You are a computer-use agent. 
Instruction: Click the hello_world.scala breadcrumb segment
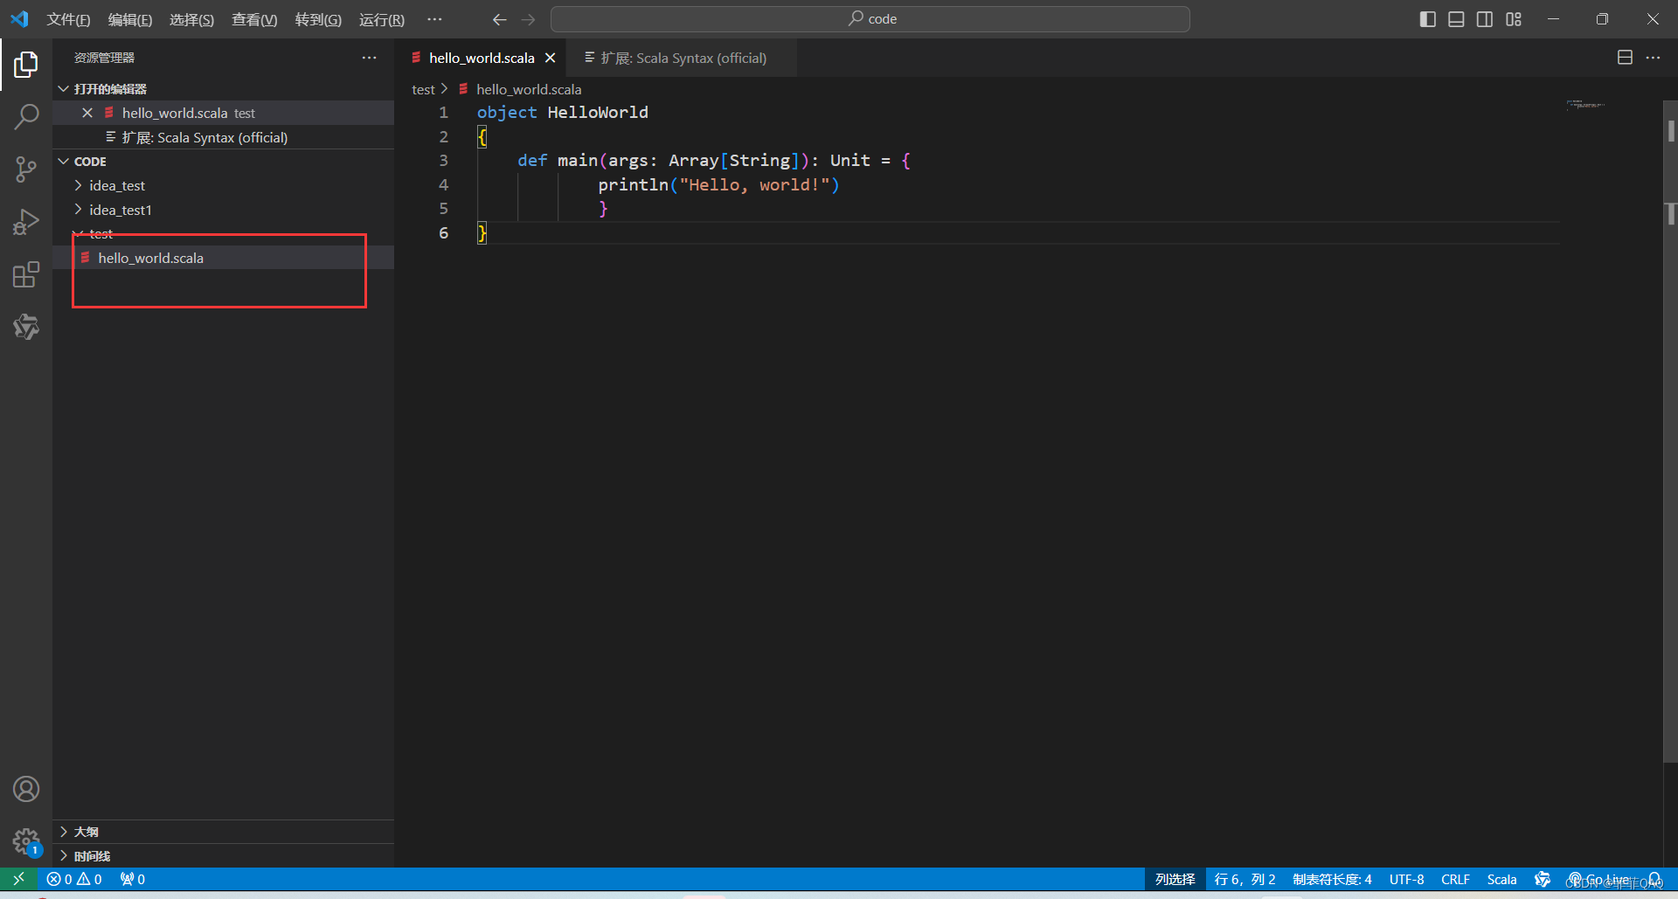(529, 89)
